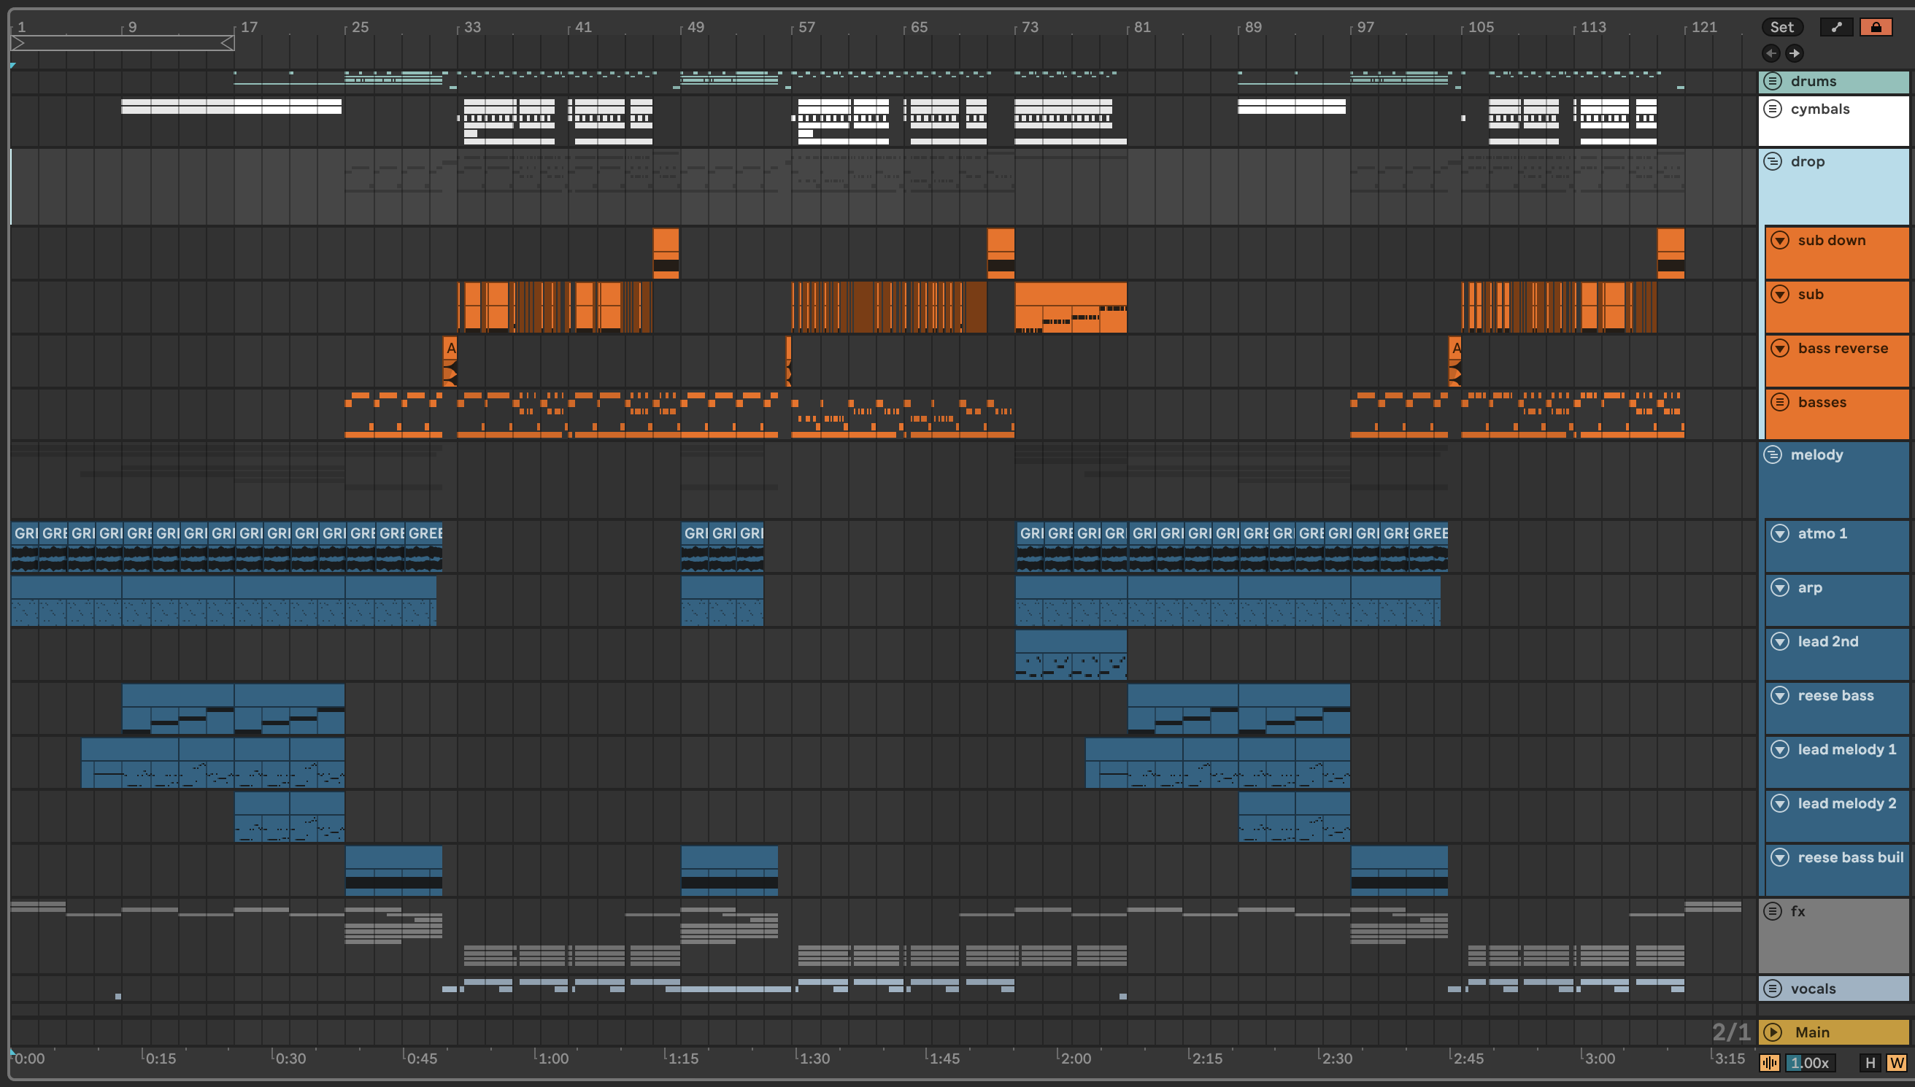Click the lead melody 1 fold icon
The image size is (1915, 1087).
click(x=1781, y=749)
